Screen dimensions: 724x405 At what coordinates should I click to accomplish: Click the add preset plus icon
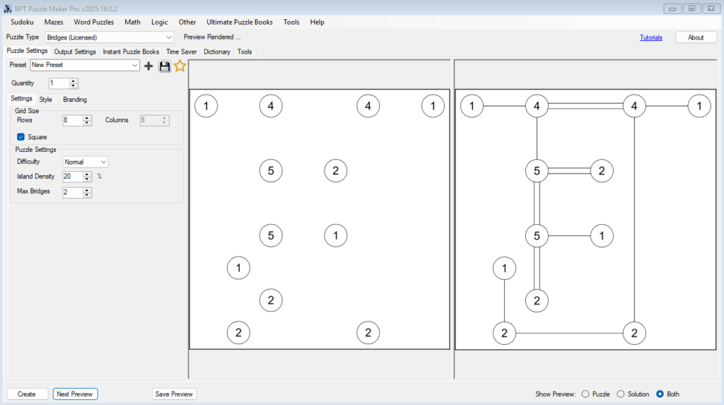(x=148, y=66)
